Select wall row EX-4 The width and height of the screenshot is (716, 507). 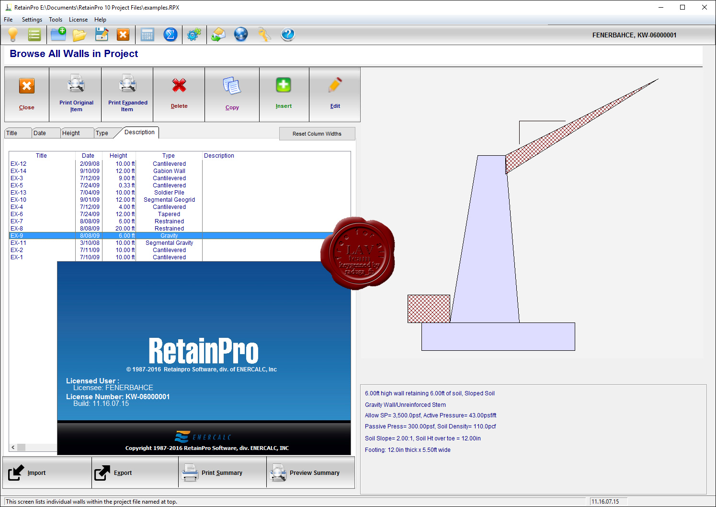180,207
